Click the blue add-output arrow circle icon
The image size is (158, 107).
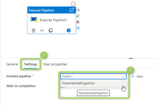tap(69, 30)
